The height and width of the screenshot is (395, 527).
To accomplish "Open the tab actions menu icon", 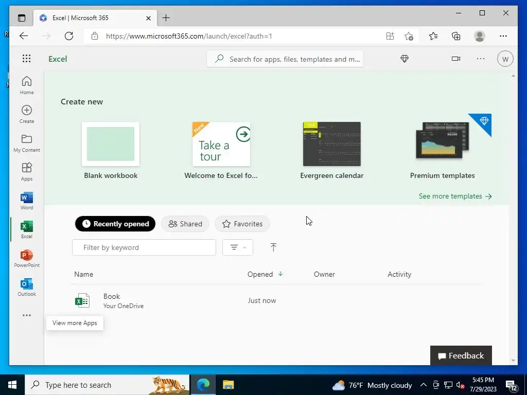I will 22,18.
